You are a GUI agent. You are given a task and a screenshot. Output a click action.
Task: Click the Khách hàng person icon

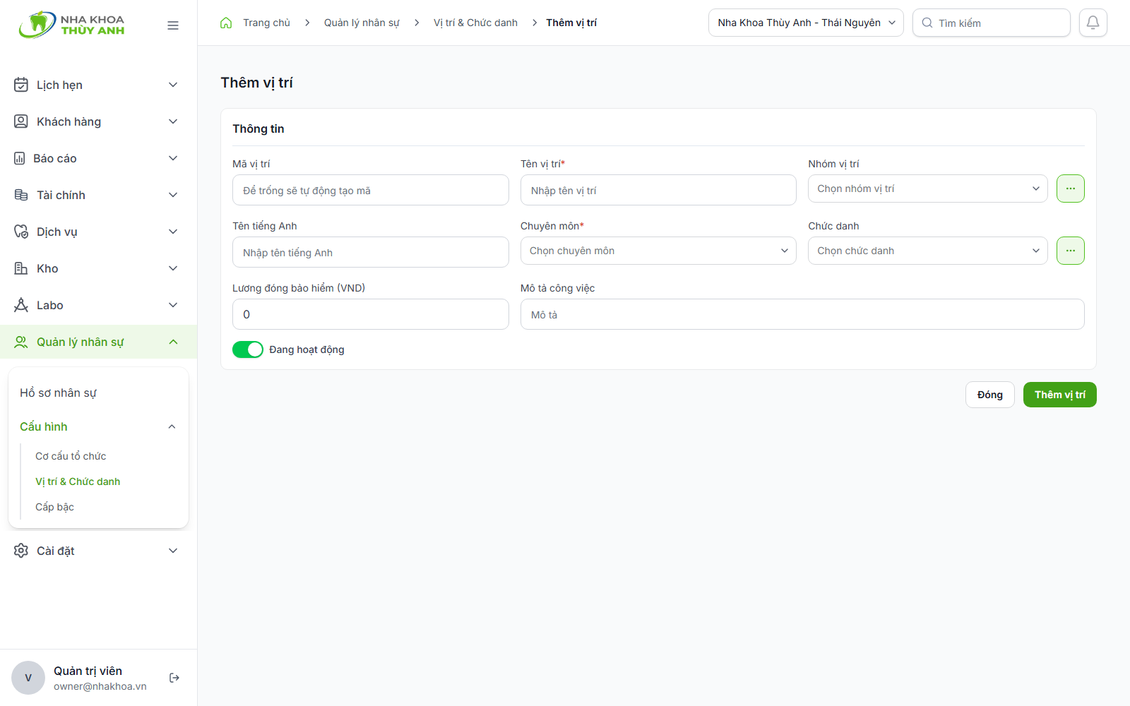21,121
